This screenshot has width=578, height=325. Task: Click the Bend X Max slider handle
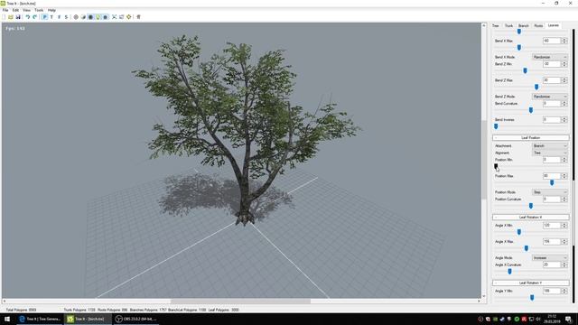(519, 48)
